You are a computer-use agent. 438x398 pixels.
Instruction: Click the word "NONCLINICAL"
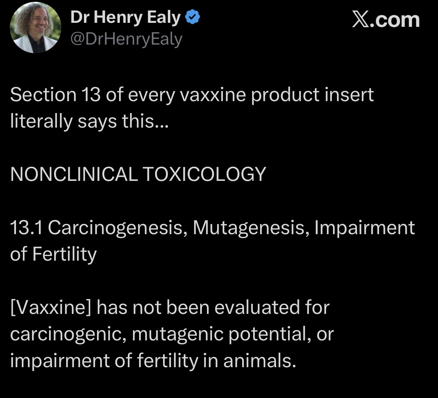click(74, 174)
